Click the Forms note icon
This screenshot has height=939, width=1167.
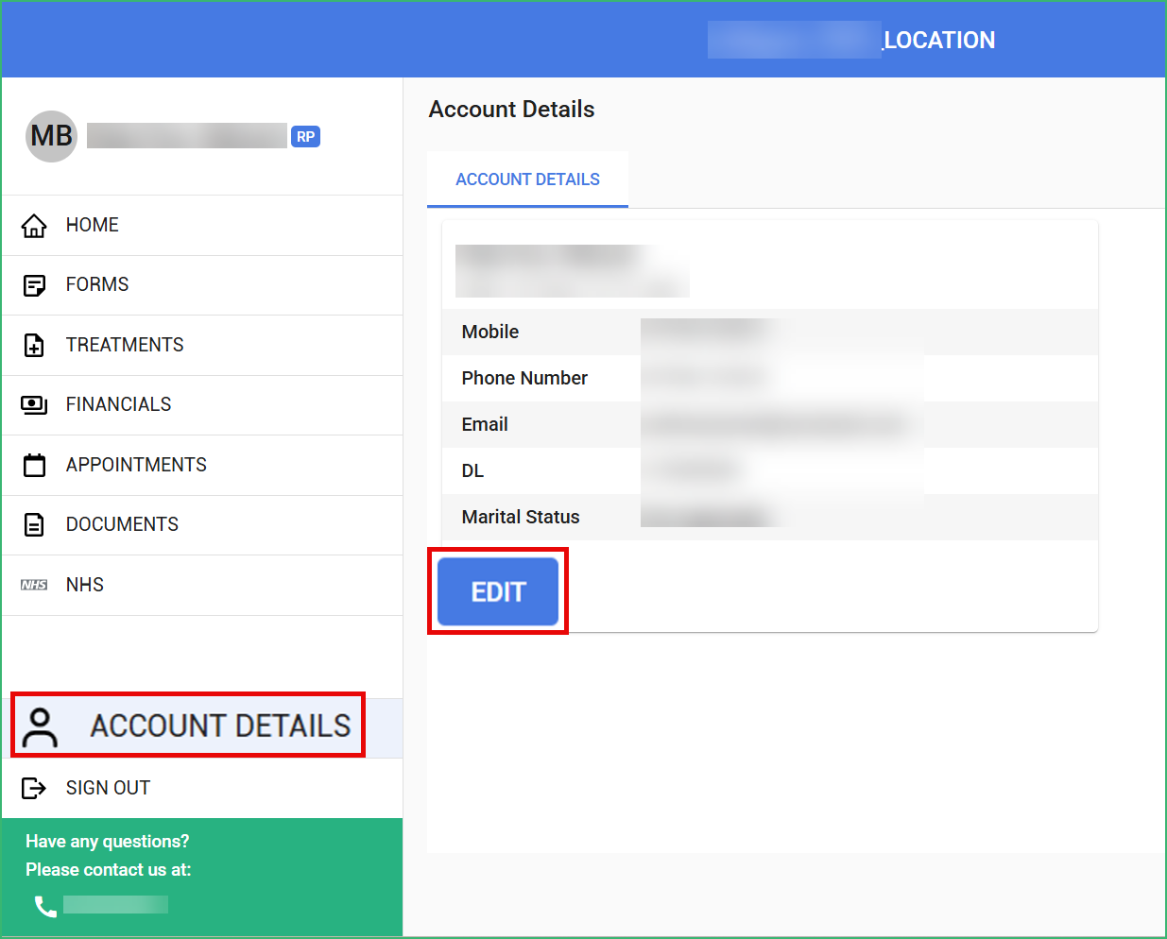coord(34,285)
